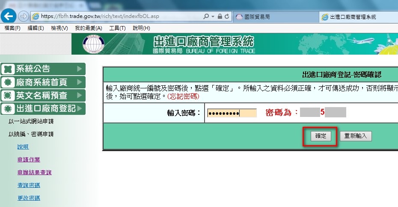
Task: Open the 查詢密碼 link
Action: click(x=29, y=185)
